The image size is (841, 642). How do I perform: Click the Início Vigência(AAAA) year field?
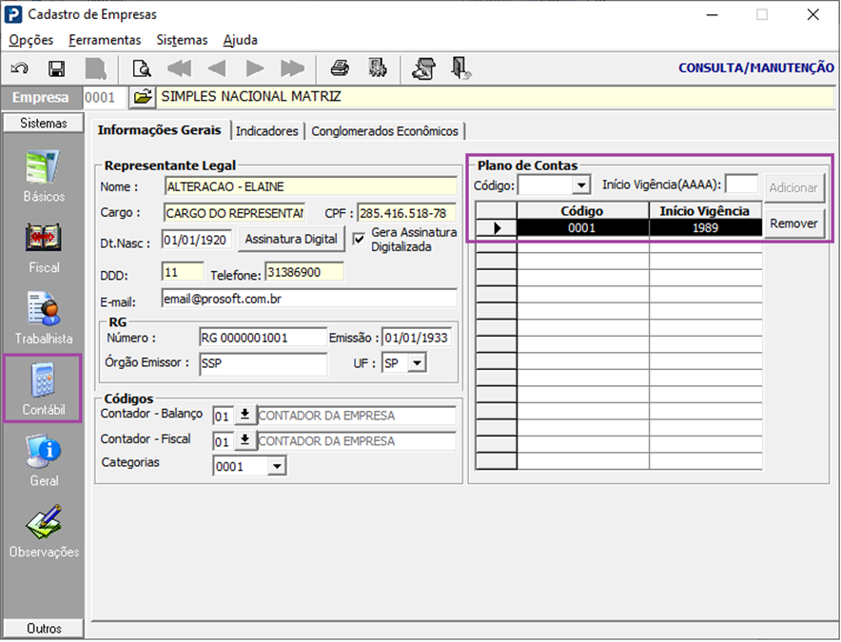pyautogui.click(x=742, y=185)
